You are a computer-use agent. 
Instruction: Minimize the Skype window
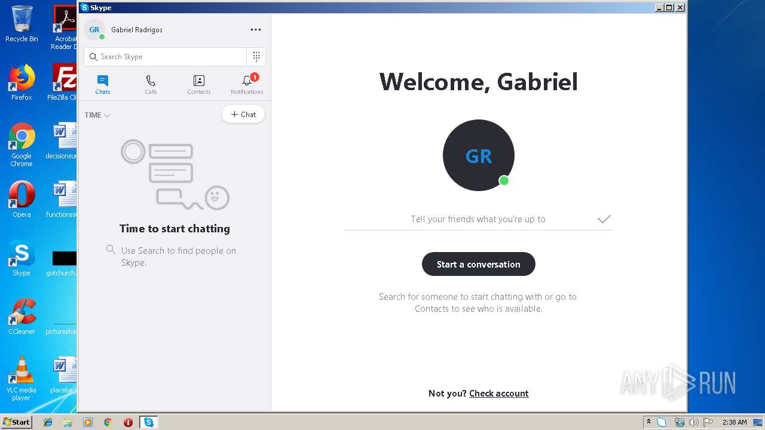pyautogui.click(x=659, y=8)
